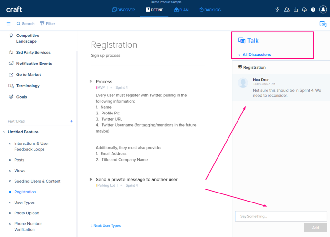Click the sync arrows icon in header
The image size is (330, 237).
pos(277,9)
